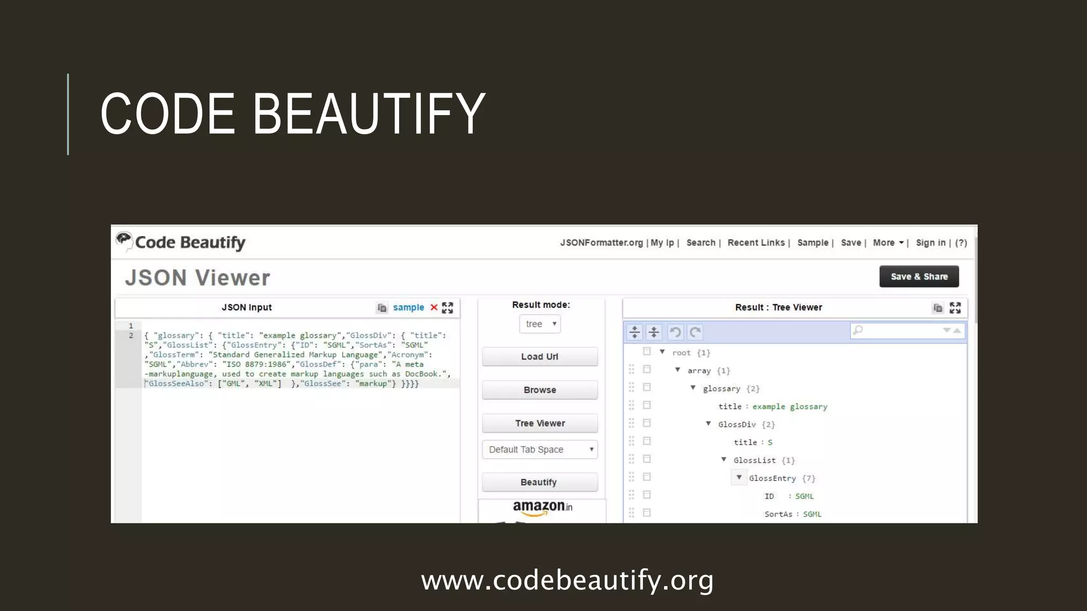Collapse the GlossEntry node
Screen dimensions: 1087x611
tap(739, 477)
